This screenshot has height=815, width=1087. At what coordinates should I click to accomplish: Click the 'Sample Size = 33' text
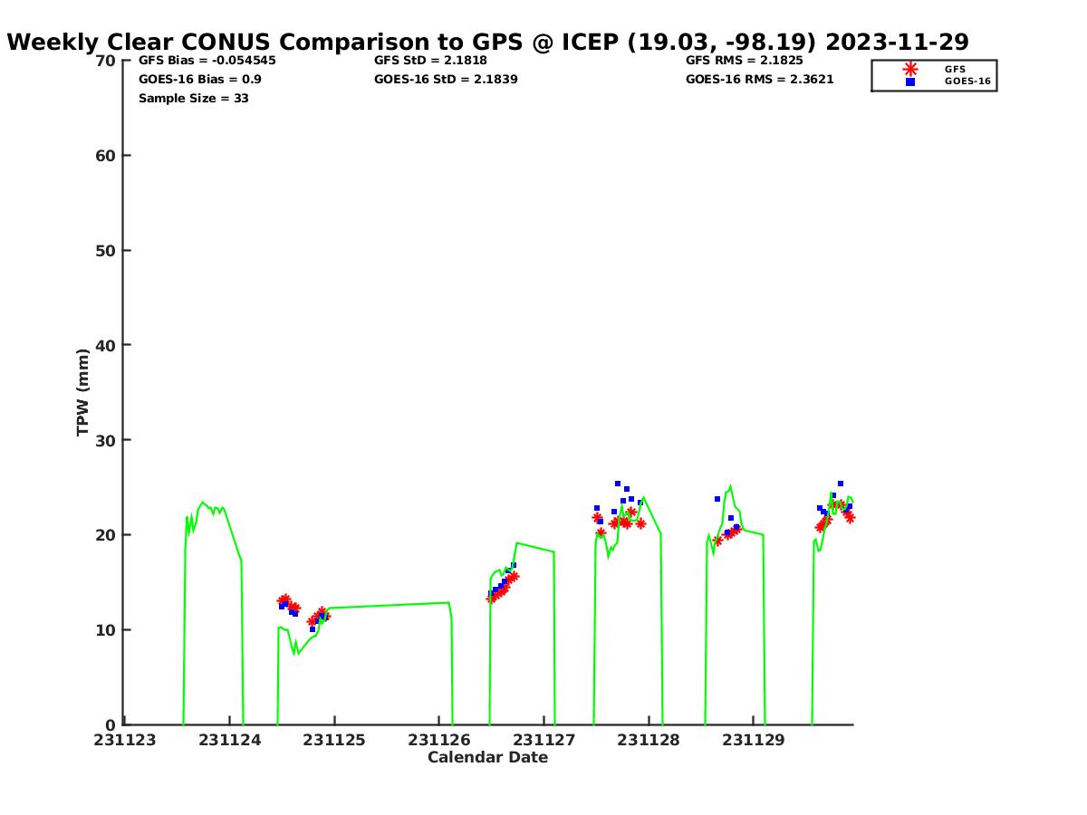coord(194,98)
